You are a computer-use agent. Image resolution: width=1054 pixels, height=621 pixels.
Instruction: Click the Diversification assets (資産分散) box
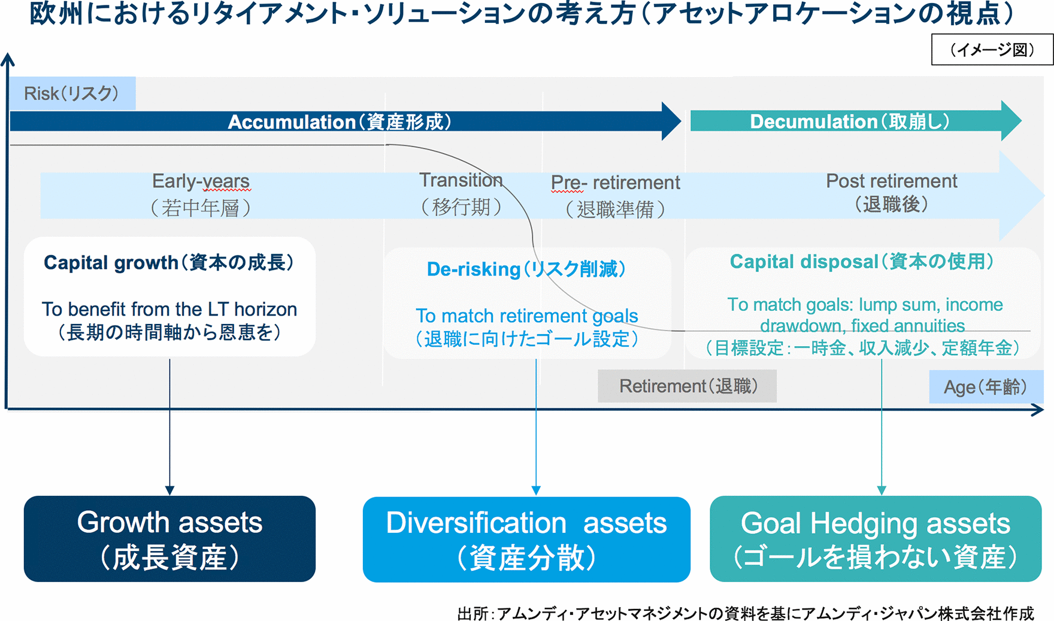526,539
